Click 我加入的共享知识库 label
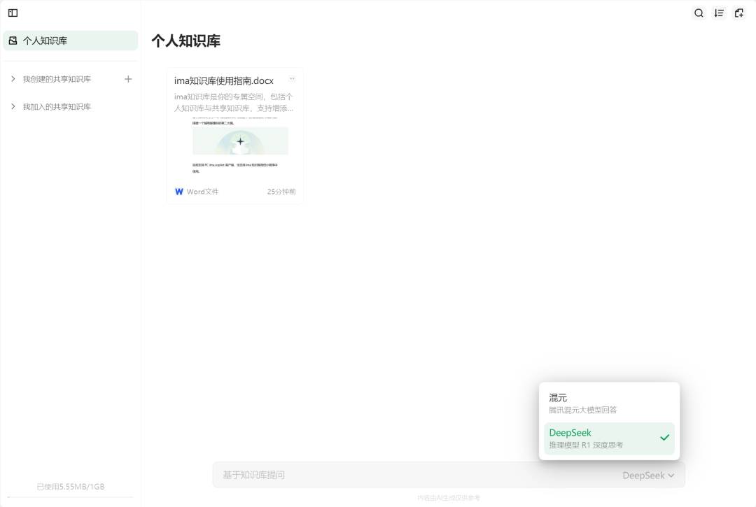Viewport: 756px width, 507px height. [57, 106]
